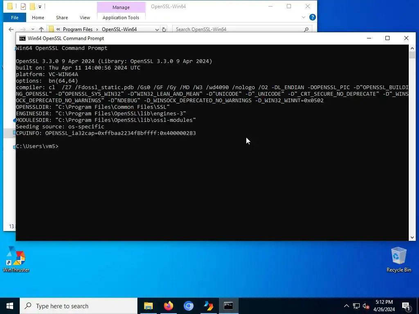419x314 pixels.
Task: Close the OpenSSL-Win64 Explorer window
Action: coord(308,7)
